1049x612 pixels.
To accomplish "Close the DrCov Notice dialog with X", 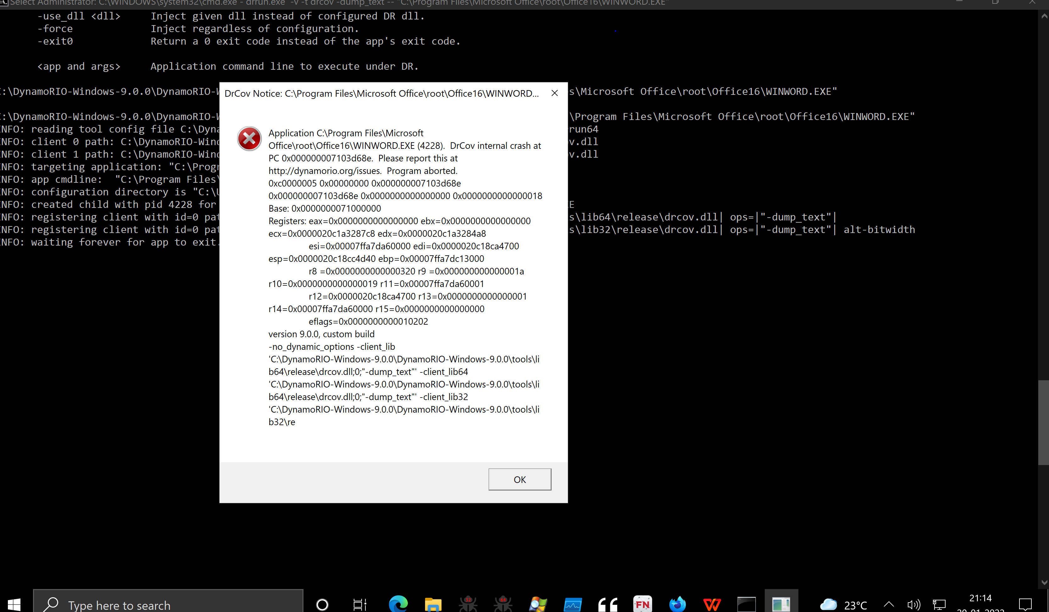I will [x=554, y=93].
